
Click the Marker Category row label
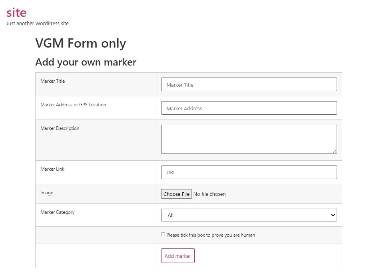point(57,212)
